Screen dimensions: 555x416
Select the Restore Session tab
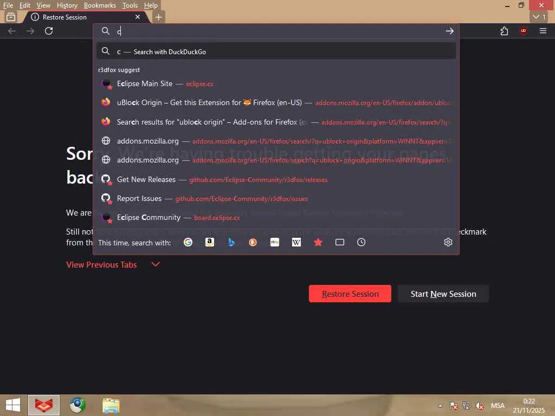[x=86, y=17]
